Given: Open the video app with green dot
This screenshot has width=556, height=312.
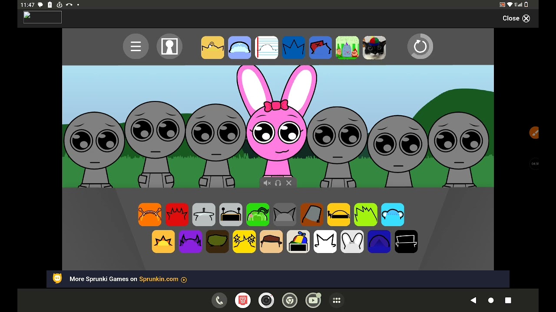Looking at the screenshot, I should tap(313, 300).
